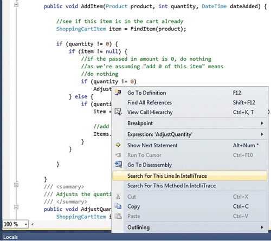Open the Outlining submenu
The height and width of the screenshot is (241, 271).
190,227
